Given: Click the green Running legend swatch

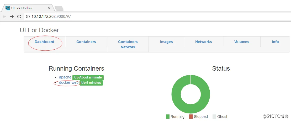Looking at the screenshot, I should (168, 117).
